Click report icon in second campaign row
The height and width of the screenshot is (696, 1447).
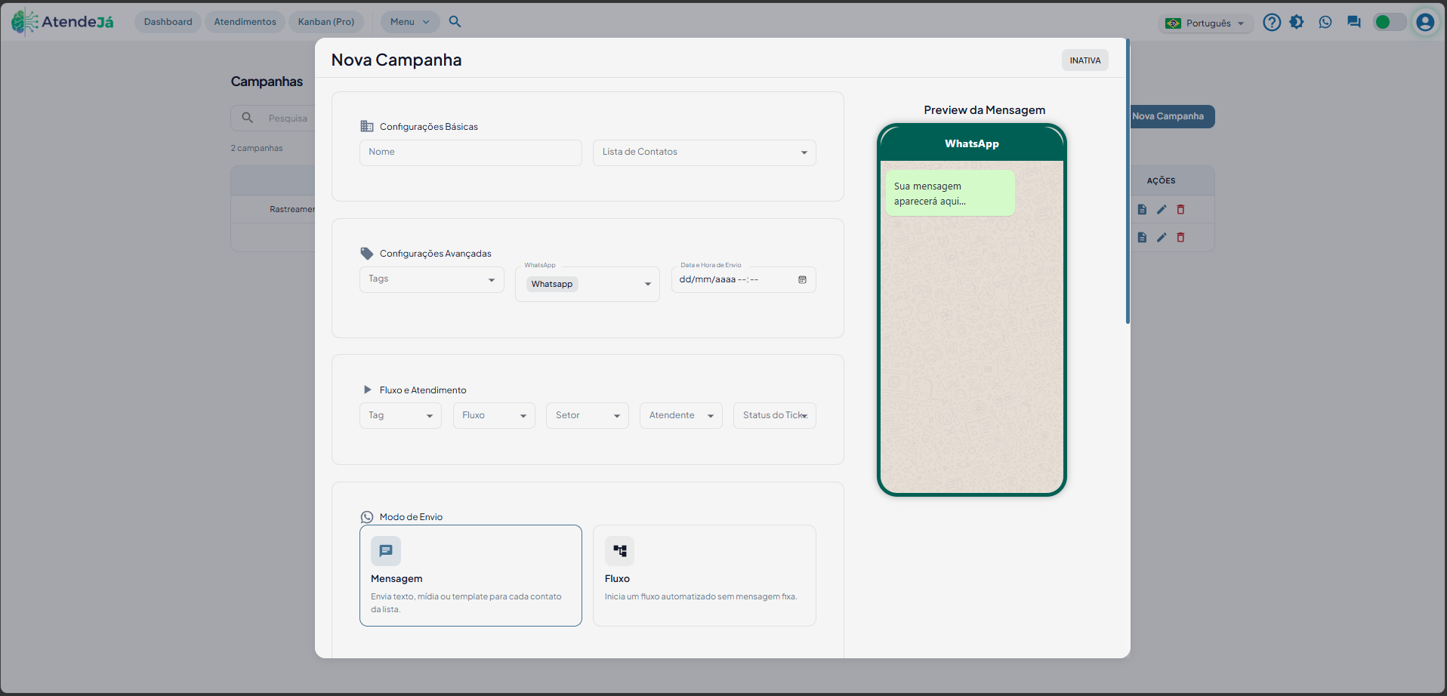pos(1142,238)
